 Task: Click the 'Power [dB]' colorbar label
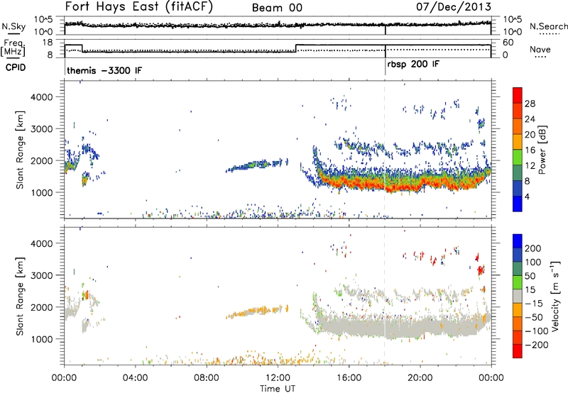pos(542,150)
